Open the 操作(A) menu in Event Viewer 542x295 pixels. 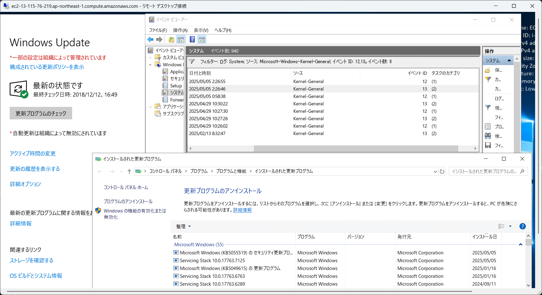pos(180,30)
